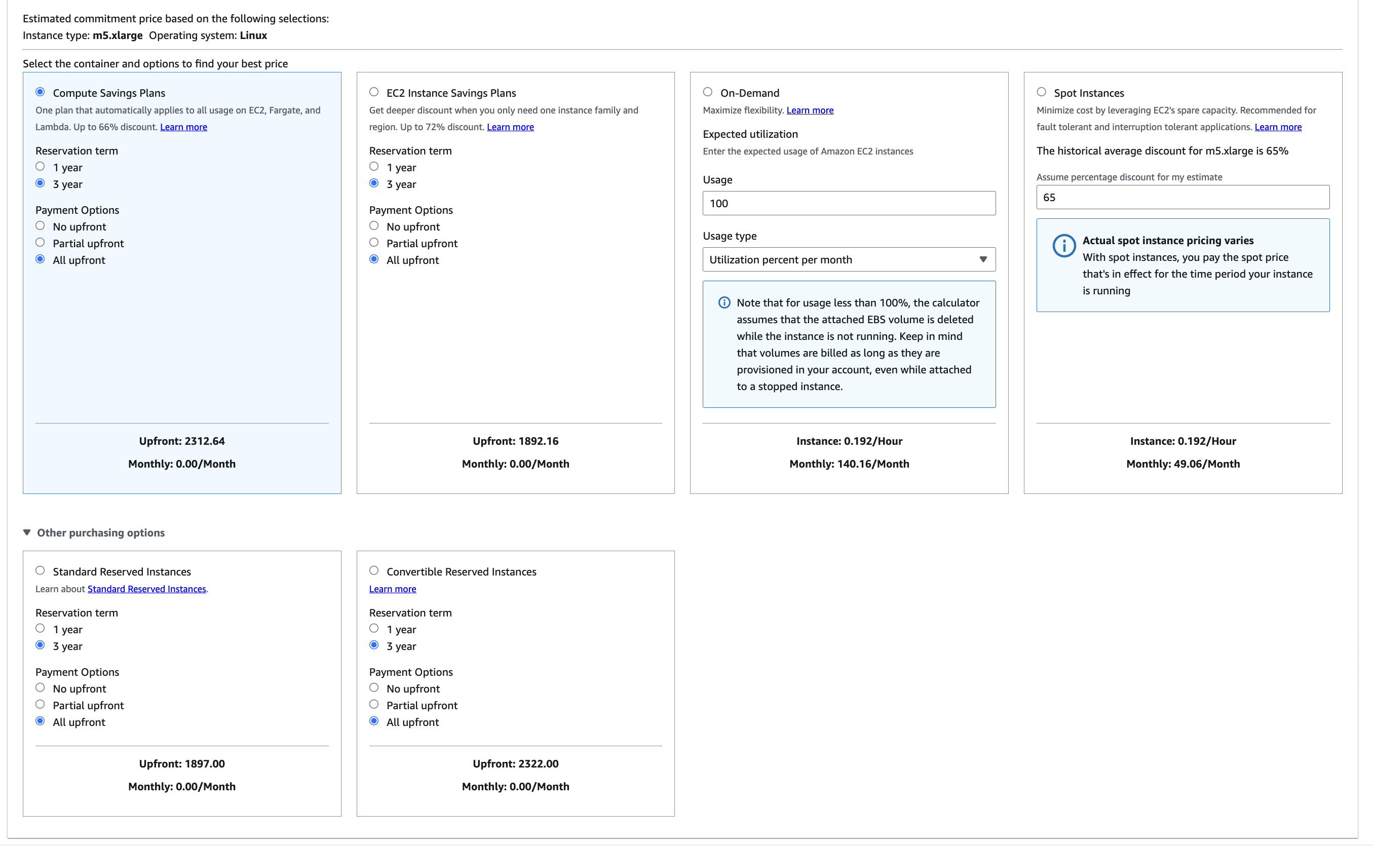Pick All upfront for EC2 Instance Savings Plans
Viewport: 1373px width, 846px height.
click(x=374, y=259)
